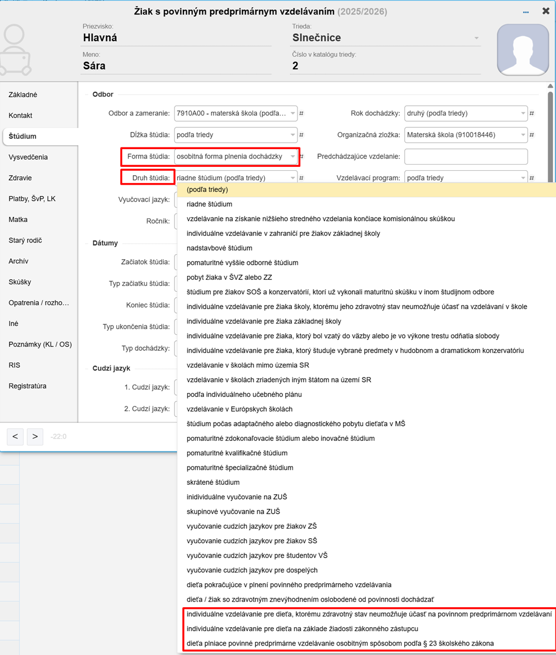556x655 pixels.
Task: Select vyučovanie cudzích jazykov pre žiakov ZŠ
Action: (x=366, y=526)
